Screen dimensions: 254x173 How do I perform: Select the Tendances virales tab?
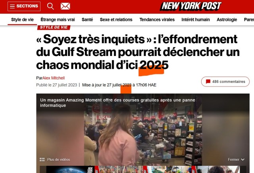(157, 19)
